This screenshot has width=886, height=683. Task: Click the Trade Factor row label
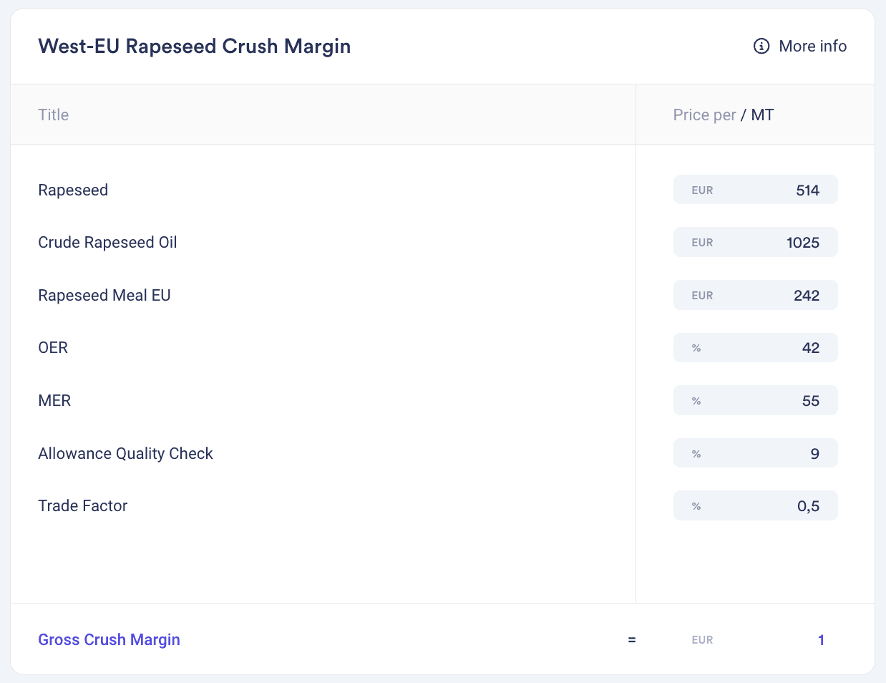pos(83,505)
